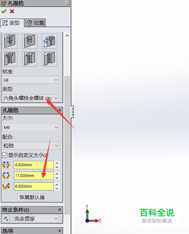Click the 恢复默认值 button

32,197
